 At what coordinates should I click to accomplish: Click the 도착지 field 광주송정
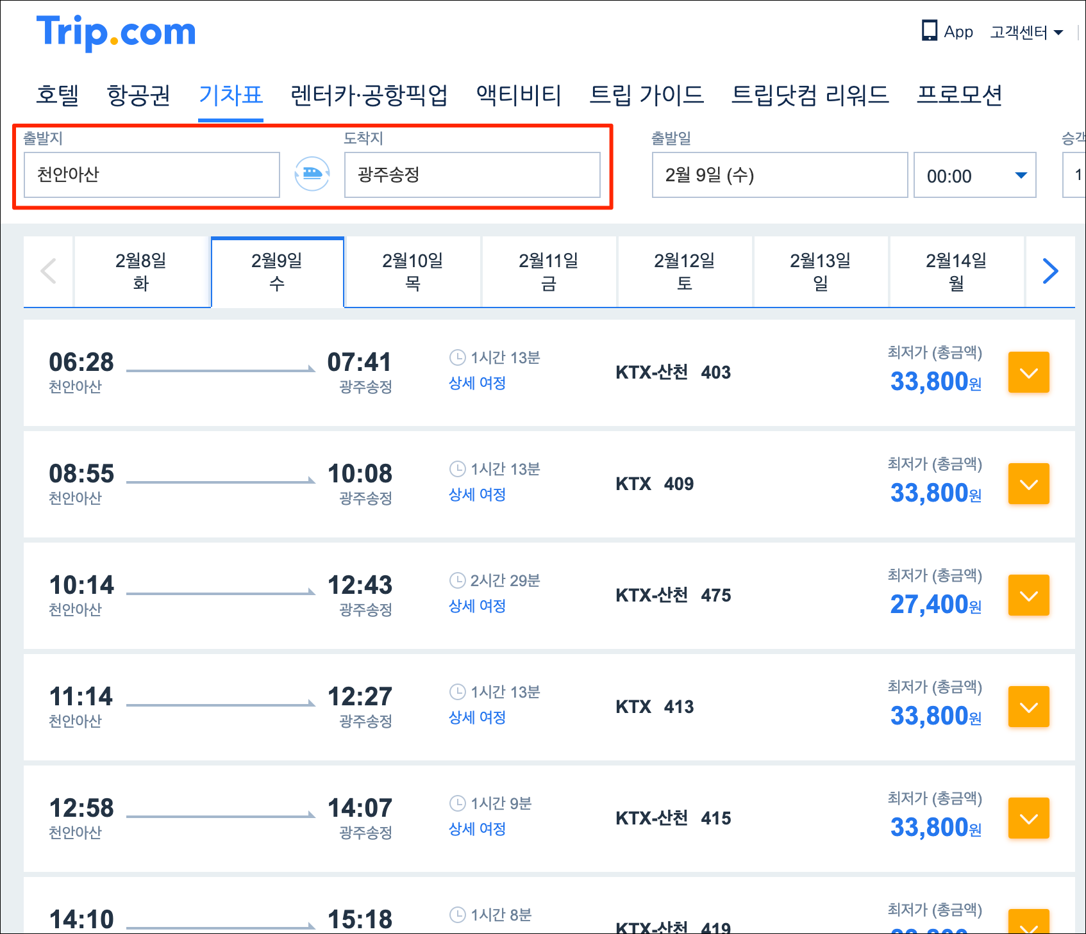point(472,175)
